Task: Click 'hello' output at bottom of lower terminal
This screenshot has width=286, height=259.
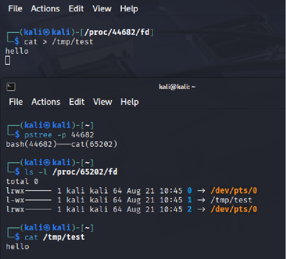Action: (18, 247)
